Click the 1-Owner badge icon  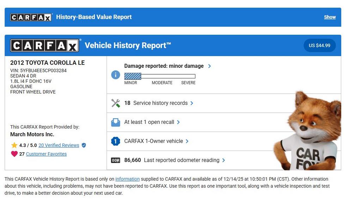coord(116,141)
